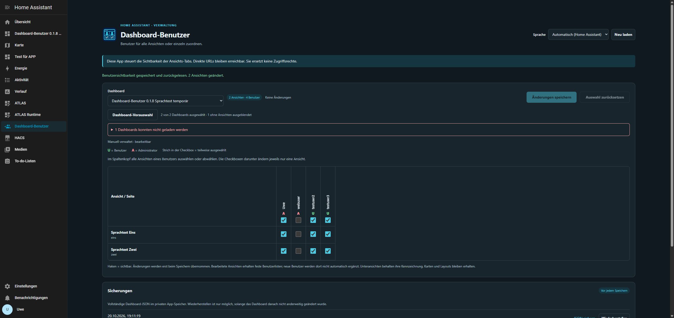Open Dashboard-Benutzer 0.1.8 in the sidebar
674x318 pixels.
click(34, 33)
